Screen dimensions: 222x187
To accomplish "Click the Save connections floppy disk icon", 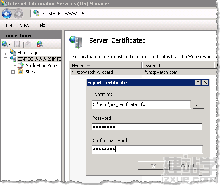I will [x=17, y=44].
